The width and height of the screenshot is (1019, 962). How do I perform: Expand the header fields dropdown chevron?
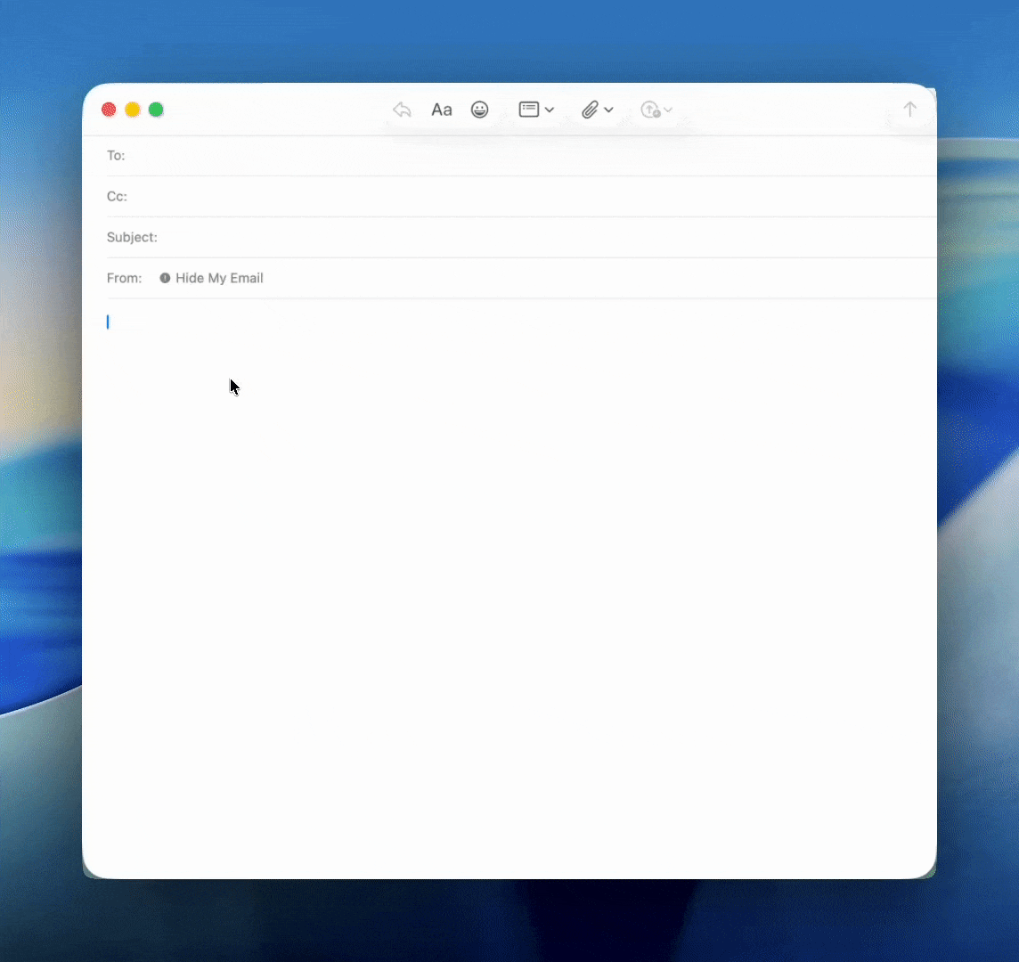click(x=550, y=110)
